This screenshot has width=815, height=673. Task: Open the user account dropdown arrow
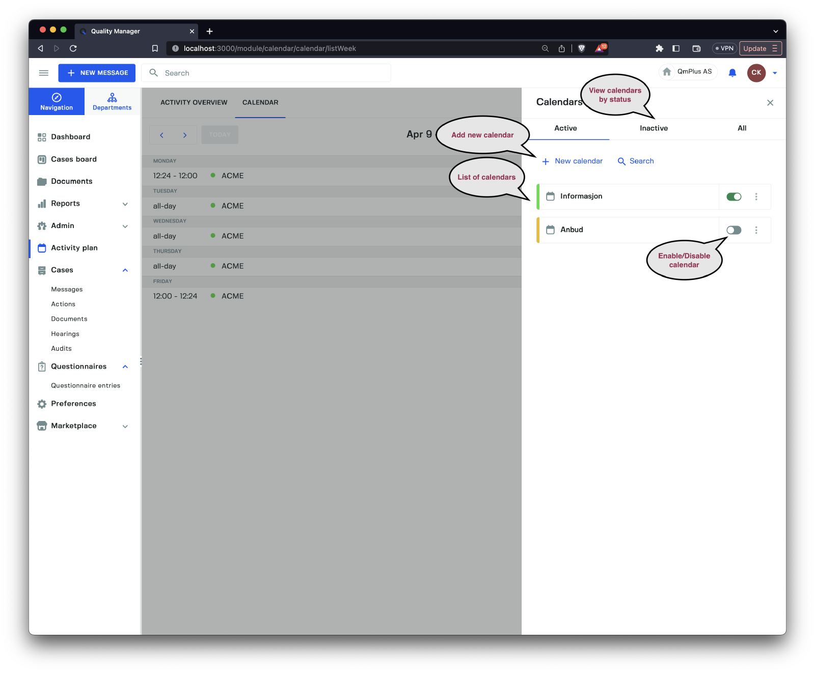pos(775,73)
